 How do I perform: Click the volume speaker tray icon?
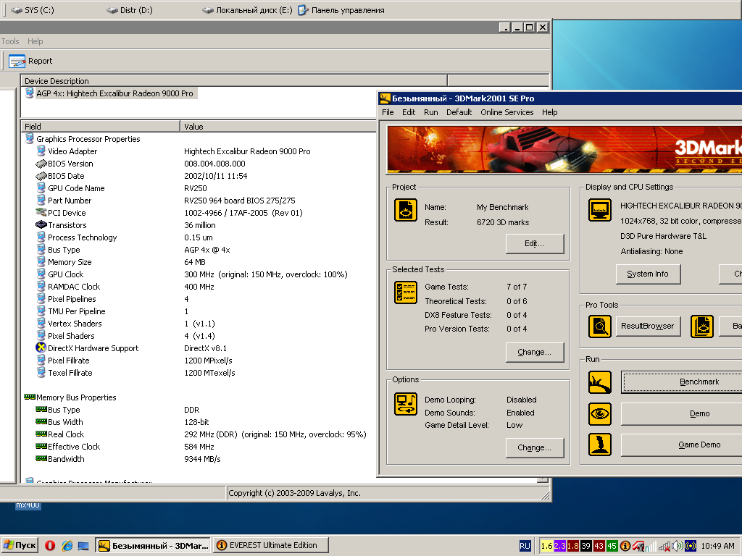678,546
